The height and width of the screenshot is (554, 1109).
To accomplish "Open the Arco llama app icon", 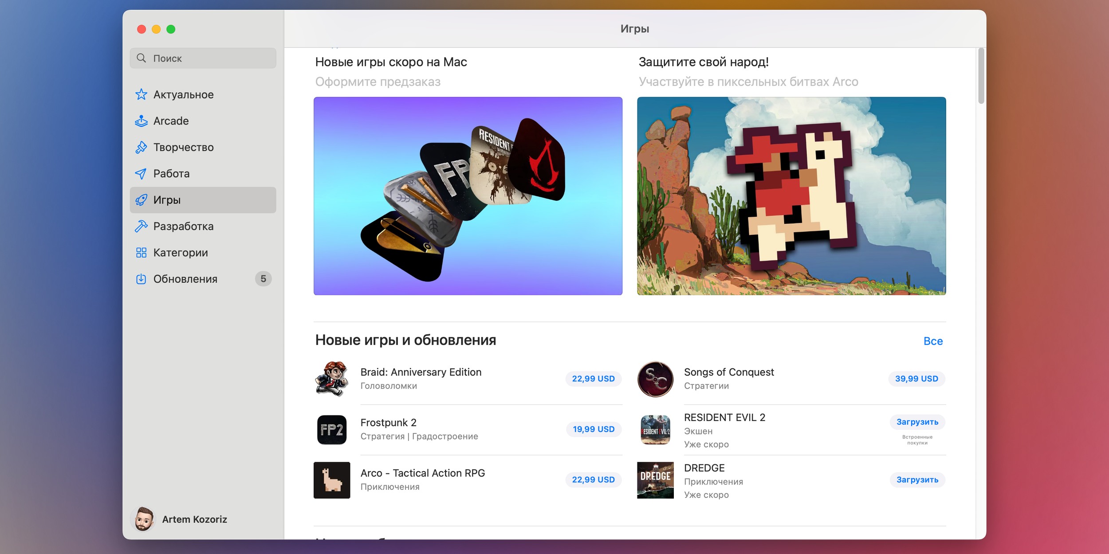I will [x=332, y=480].
